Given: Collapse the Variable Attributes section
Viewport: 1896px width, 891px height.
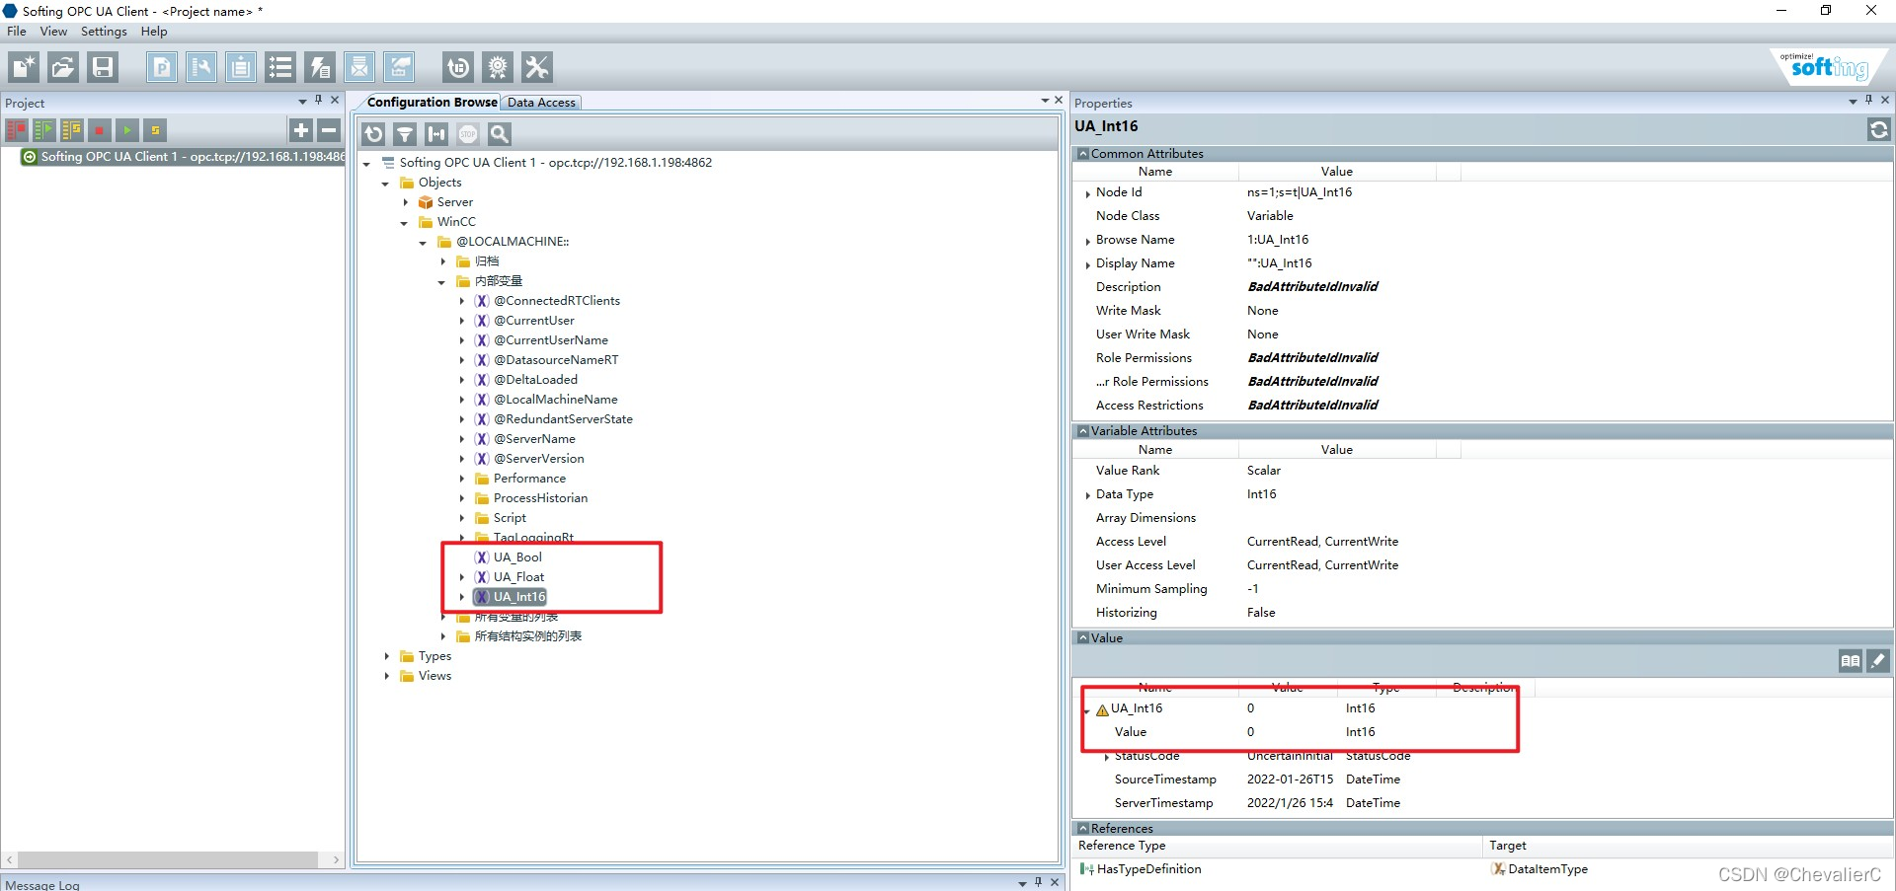Looking at the screenshot, I should click(x=1083, y=431).
